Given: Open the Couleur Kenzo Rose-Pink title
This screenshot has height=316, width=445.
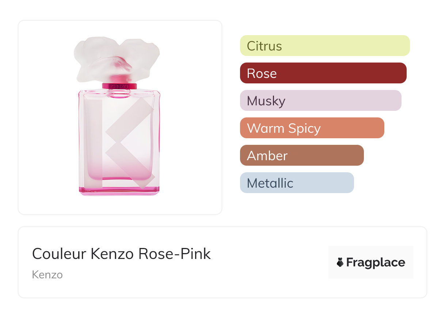Looking at the screenshot, I should pyautogui.click(x=121, y=253).
